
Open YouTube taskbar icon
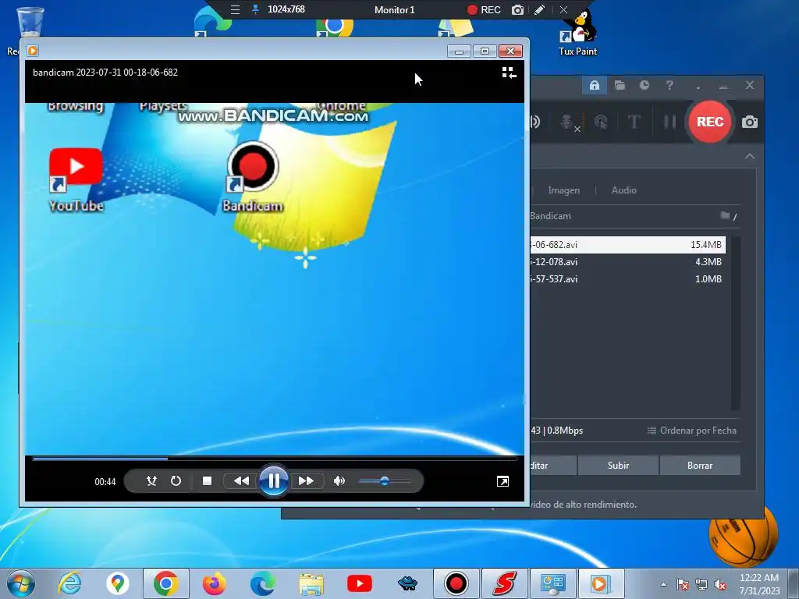(359, 583)
